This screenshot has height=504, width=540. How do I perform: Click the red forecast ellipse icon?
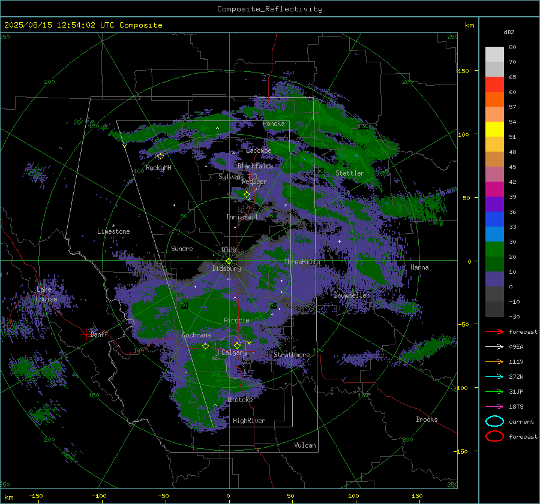coord(494,436)
